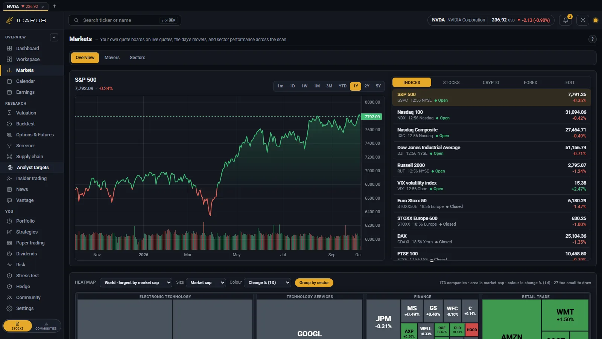Select the Nasdaq 100 index row
The image size is (602, 339).
[x=491, y=115]
